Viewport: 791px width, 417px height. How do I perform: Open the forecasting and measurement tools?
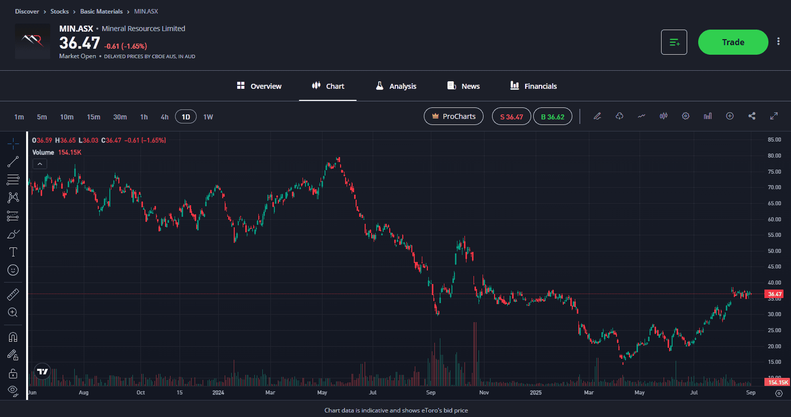[13, 216]
